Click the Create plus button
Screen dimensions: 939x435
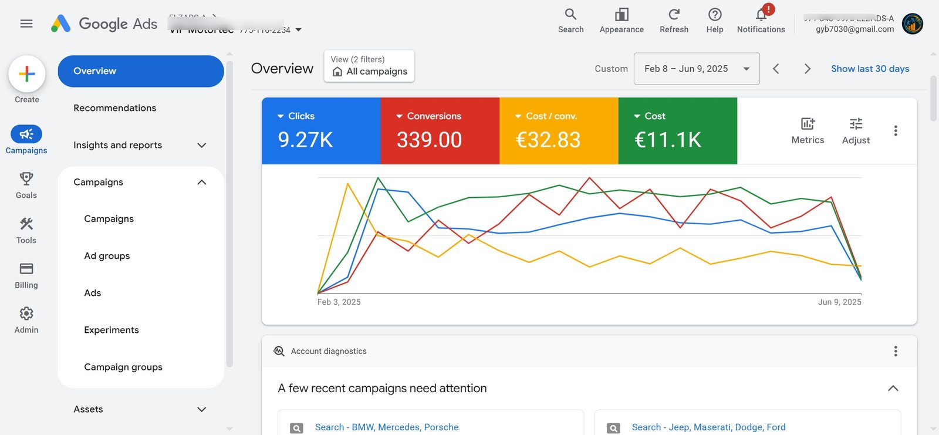click(27, 74)
